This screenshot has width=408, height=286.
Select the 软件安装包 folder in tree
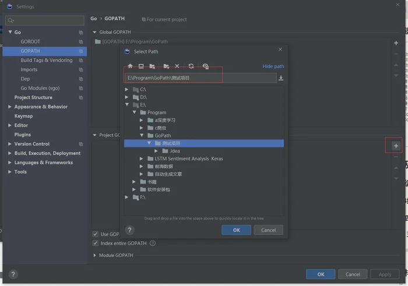[159, 189]
